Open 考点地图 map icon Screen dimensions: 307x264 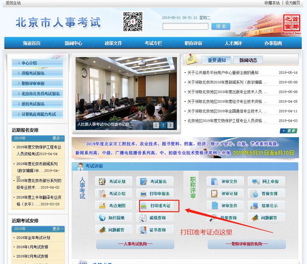[103, 206]
